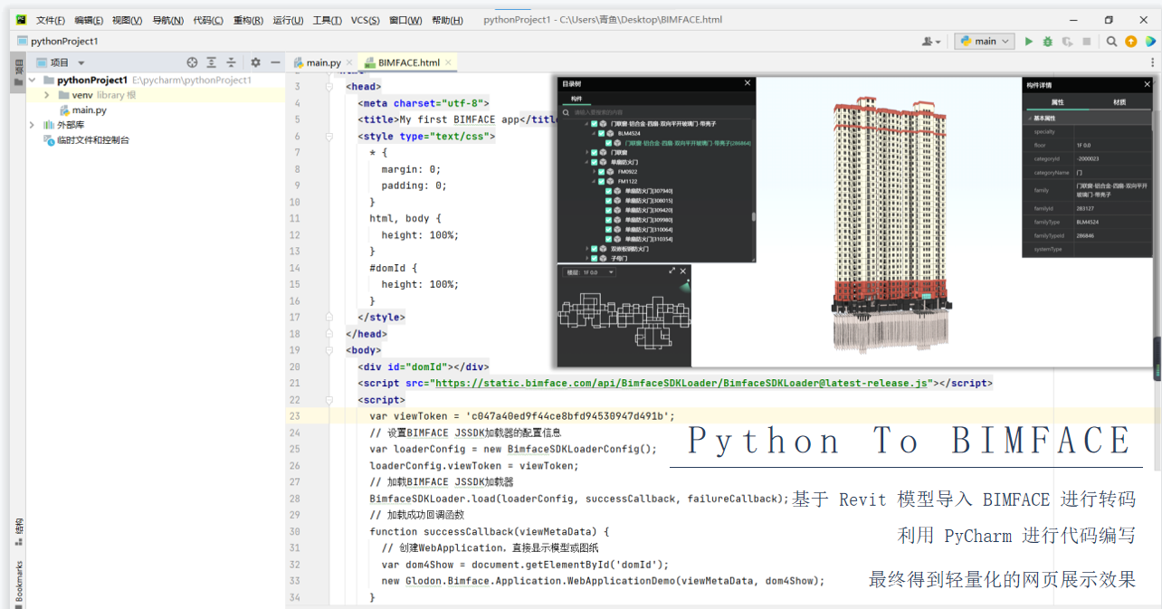Screen dimensions: 1162x609
Task: Toggle checkbox for the FM1122 node
Action: click(602, 181)
